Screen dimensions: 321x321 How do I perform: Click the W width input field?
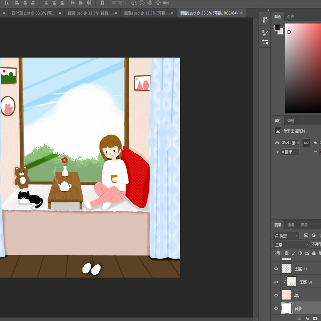[290, 143]
